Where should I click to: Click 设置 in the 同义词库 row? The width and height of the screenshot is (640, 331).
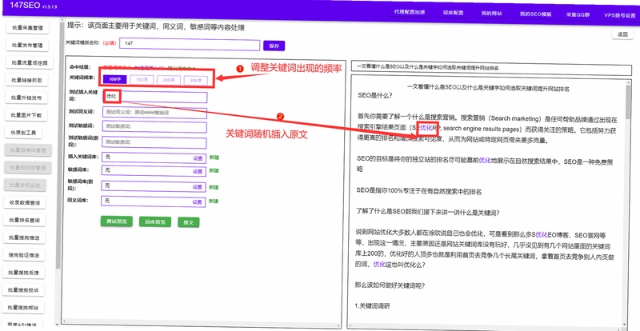coord(197,202)
